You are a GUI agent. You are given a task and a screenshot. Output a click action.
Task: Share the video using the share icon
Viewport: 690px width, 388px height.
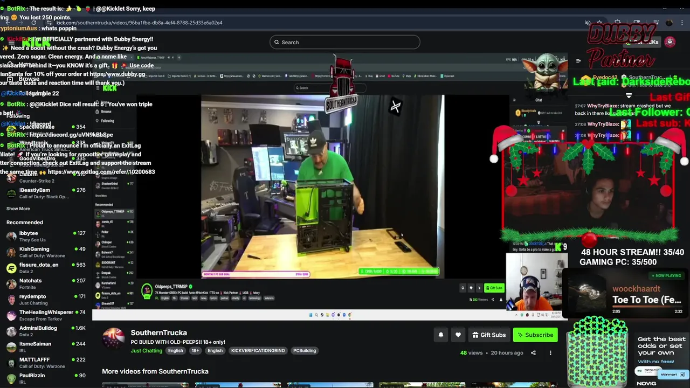(x=533, y=353)
